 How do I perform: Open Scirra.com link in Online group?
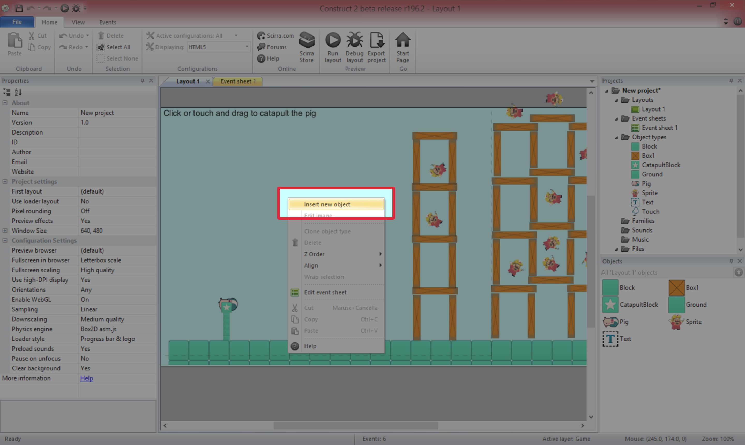pyautogui.click(x=275, y=36)
